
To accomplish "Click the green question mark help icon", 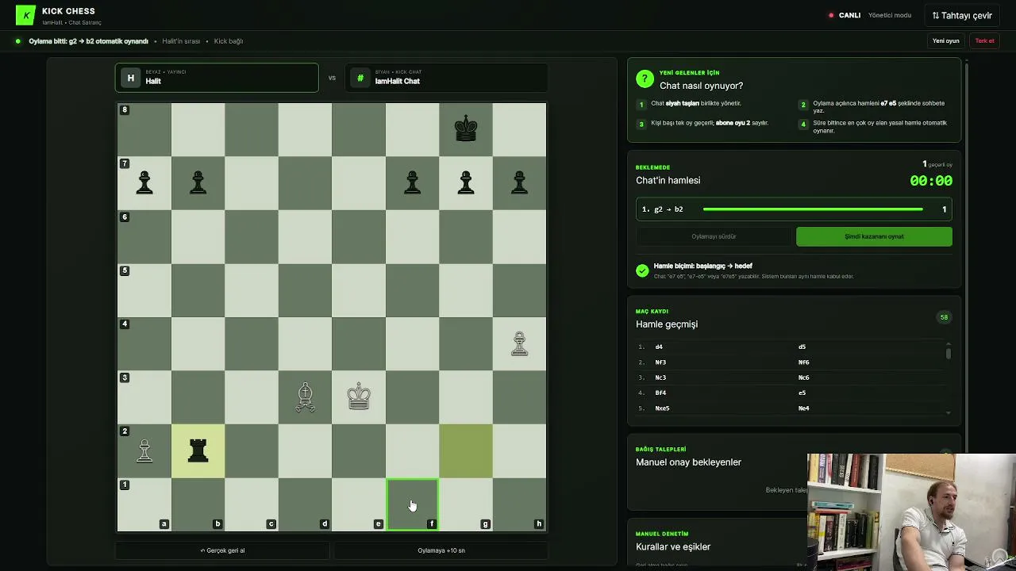I will pos(645,79).
